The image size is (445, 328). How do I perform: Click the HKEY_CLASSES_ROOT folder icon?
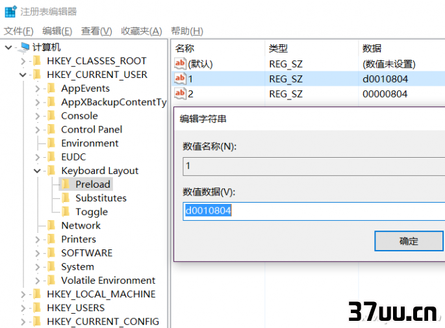click(x=37, y=60)
